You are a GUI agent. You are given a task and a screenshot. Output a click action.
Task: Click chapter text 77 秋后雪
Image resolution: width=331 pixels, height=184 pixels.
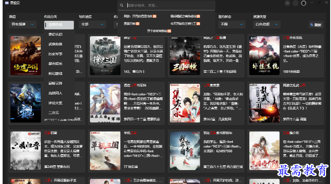[131, 167]
